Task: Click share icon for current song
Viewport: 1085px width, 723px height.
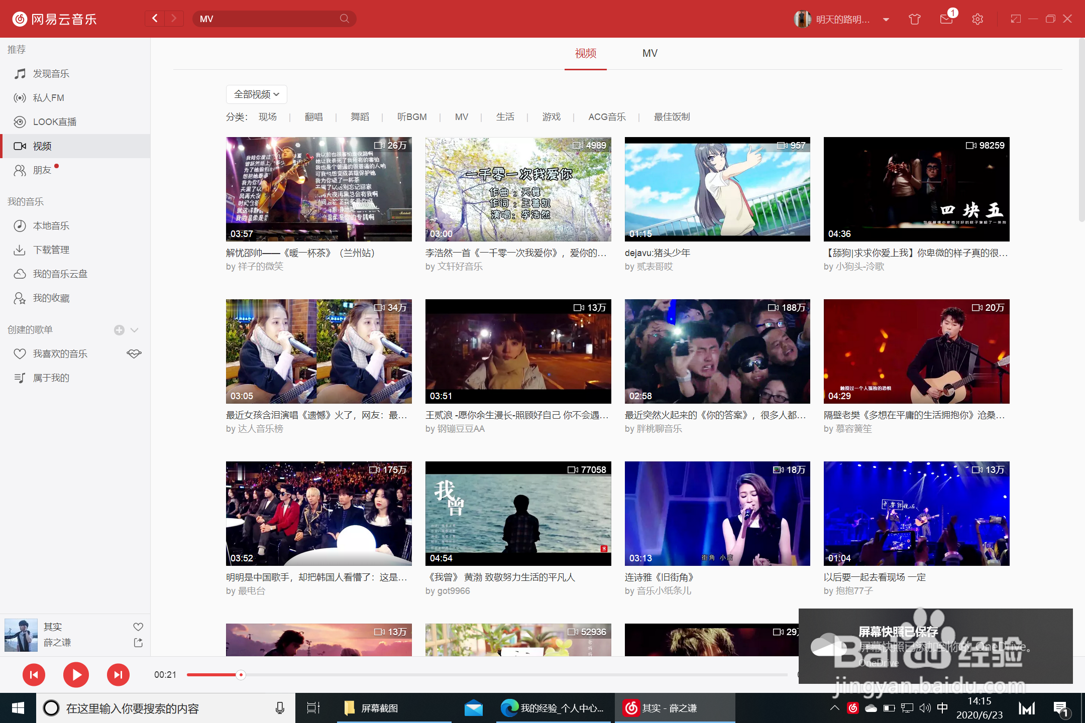Action: (x=138, y=643)
